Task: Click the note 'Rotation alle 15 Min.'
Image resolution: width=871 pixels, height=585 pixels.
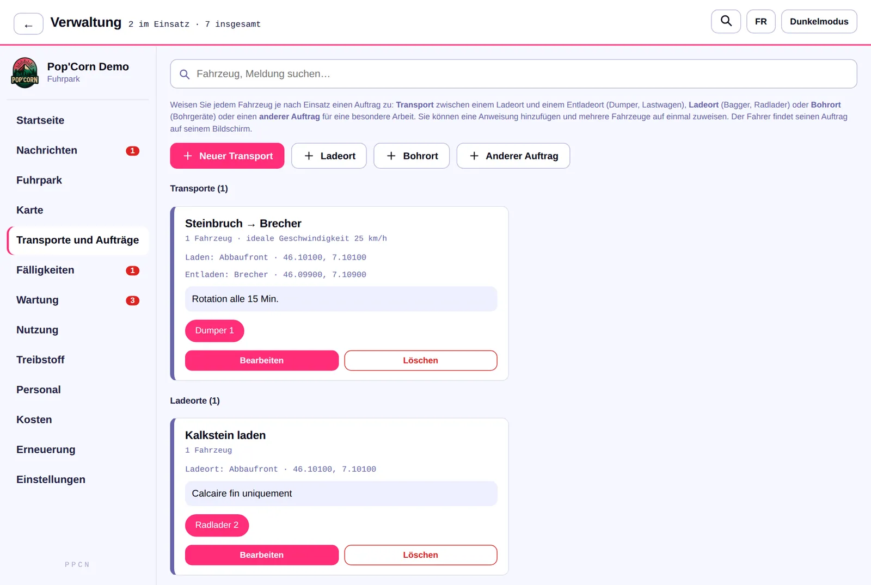Action: coord(341,299)
